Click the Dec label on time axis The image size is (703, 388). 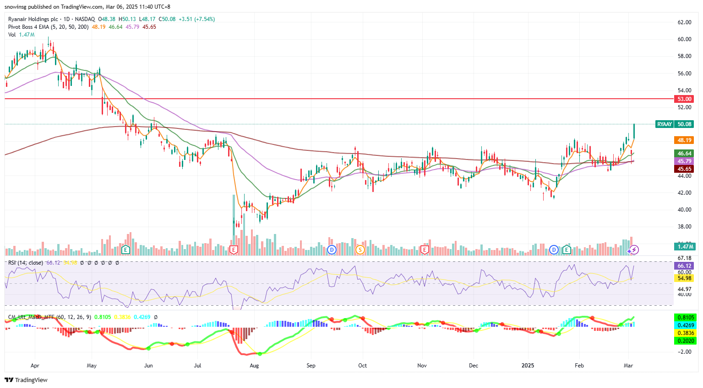point(474,366)
